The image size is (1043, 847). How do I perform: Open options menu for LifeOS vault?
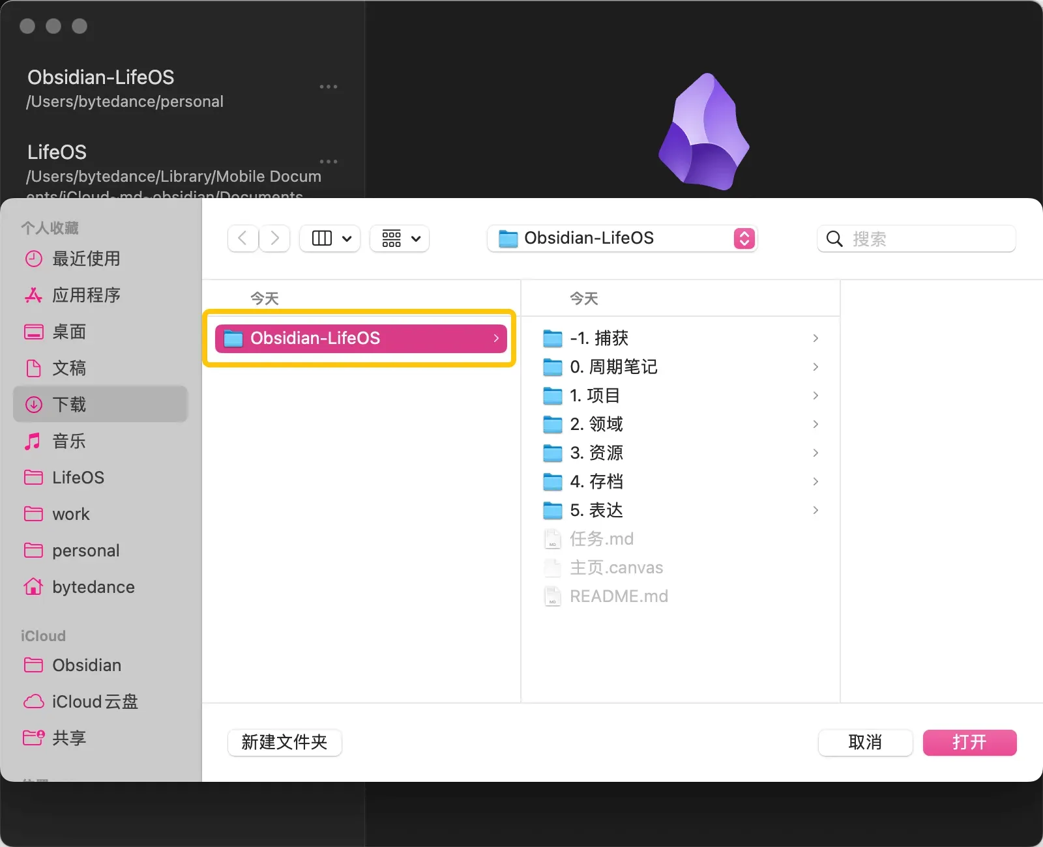pos(328,162)
